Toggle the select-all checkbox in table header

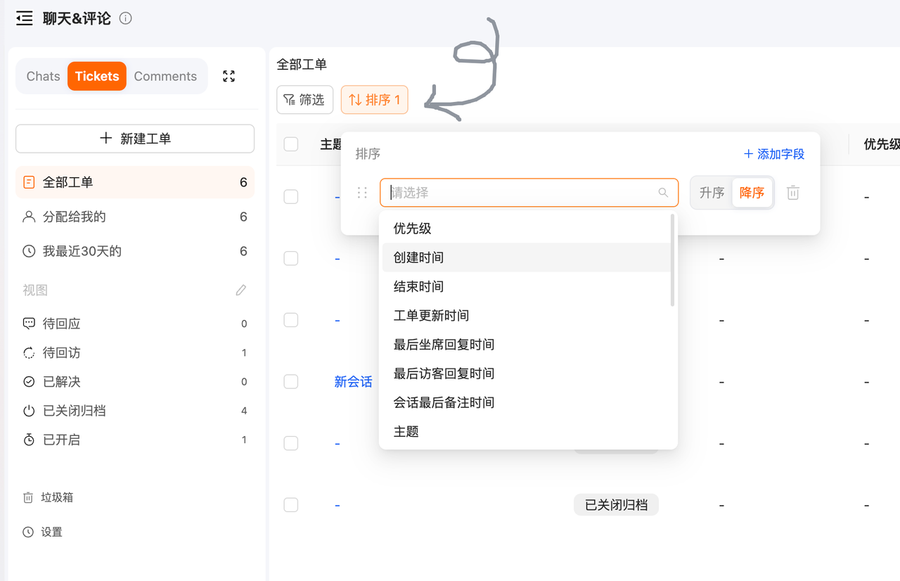(x=291, y=144)
